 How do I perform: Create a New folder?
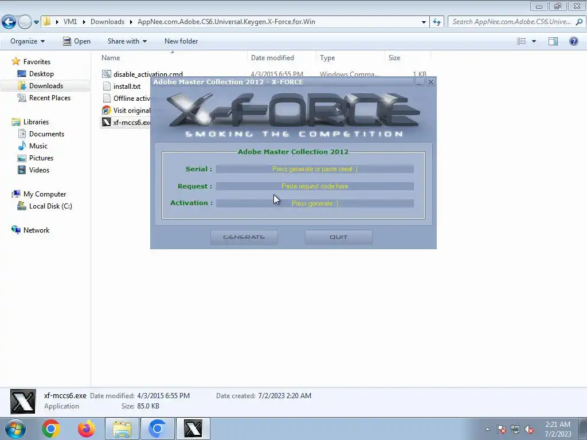[x=181, y=41]
